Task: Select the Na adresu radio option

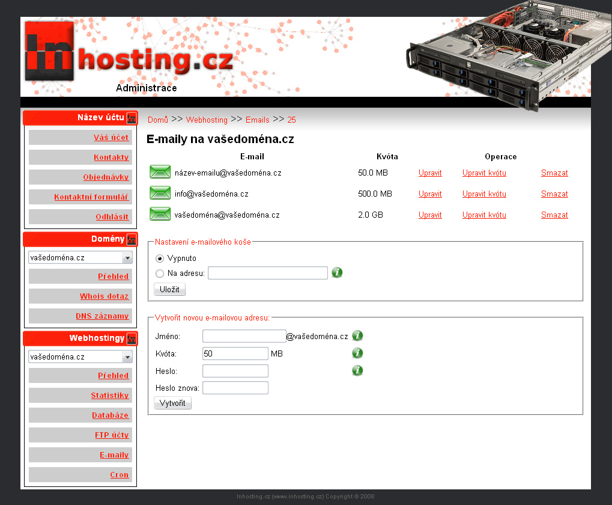Action: click(x=160, y=274)
